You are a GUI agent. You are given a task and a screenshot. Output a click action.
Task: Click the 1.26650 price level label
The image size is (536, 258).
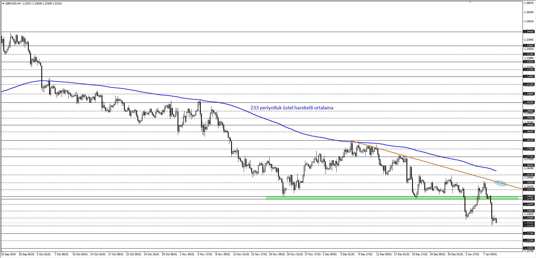[x=529, y=165]
